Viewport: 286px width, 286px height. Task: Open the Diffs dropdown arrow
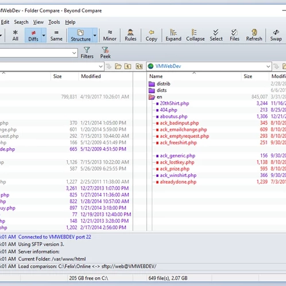point(44,35)
